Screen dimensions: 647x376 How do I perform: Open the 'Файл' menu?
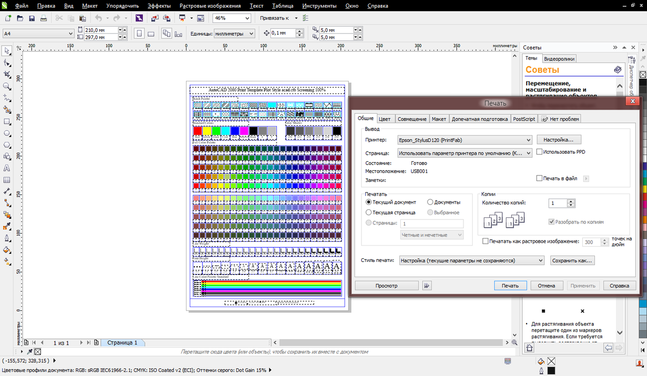pyautogui.click(x=22, y=6)
